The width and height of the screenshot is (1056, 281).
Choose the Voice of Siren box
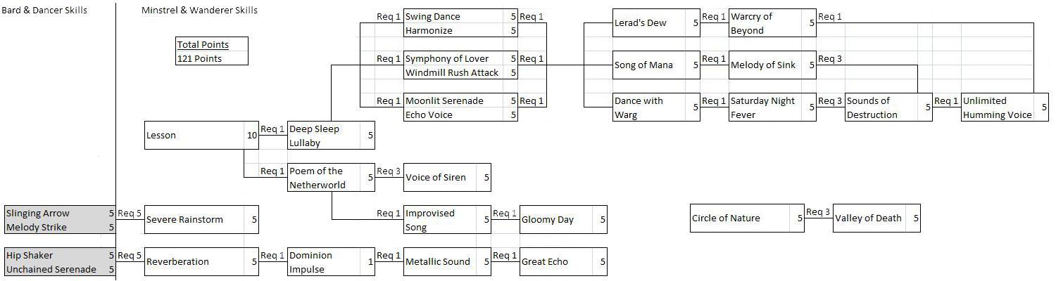pos(447,177)
